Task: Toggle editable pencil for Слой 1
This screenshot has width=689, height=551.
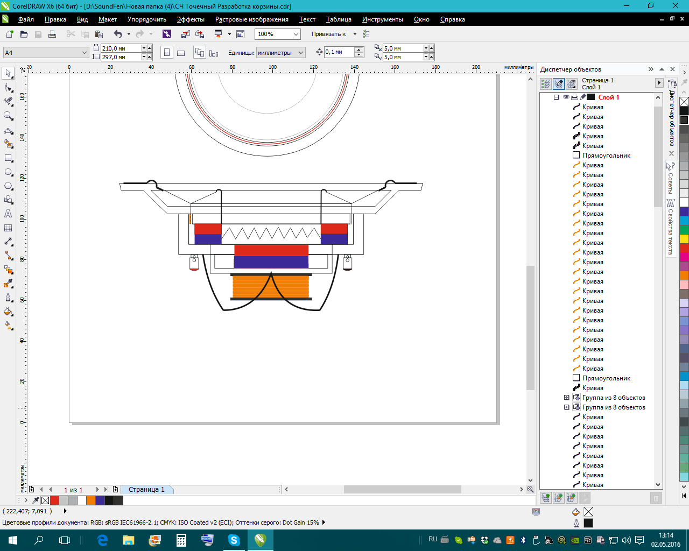Action: [x=582, y=97]
